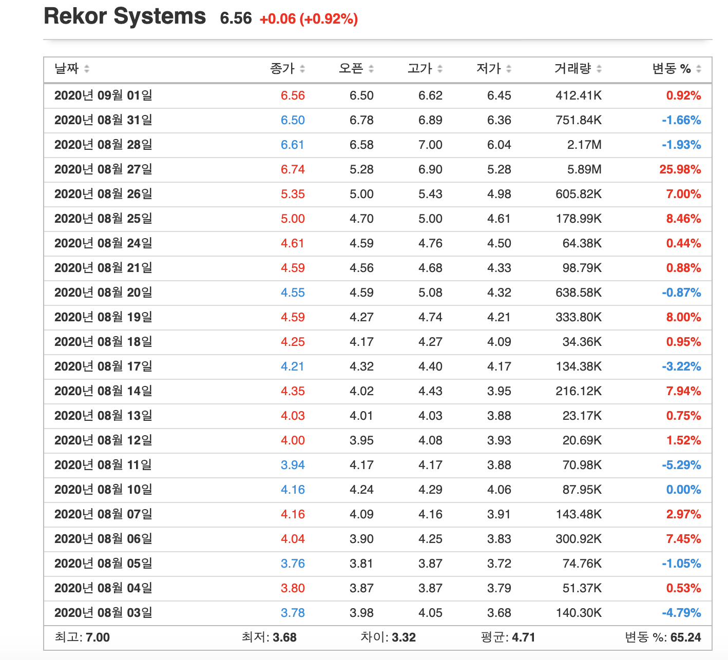
Task: Click the 거래량 column header label
Action: pos(573,69)
